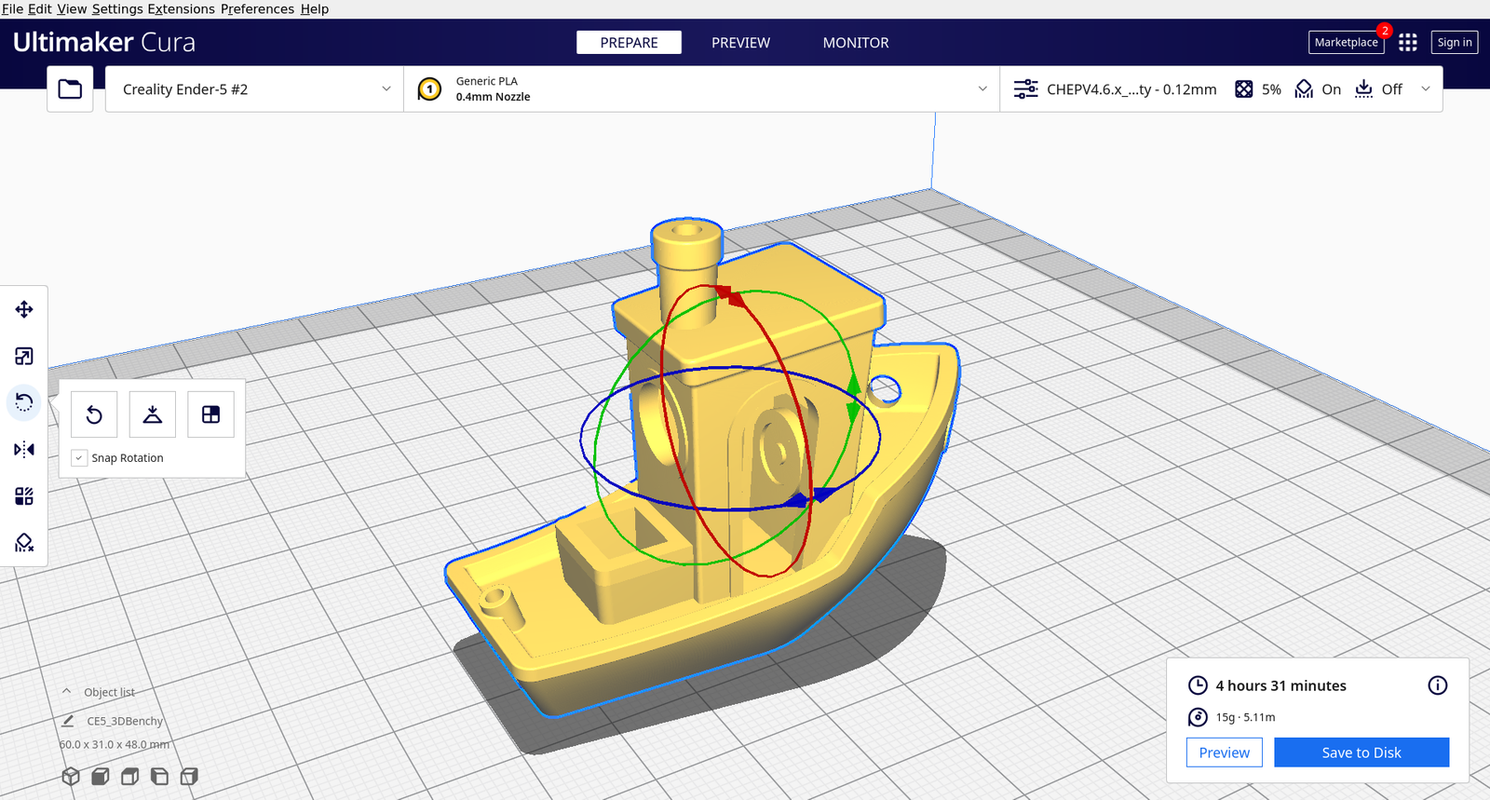The image size is (1490, 800).
Task: Open the file folder icon
Action: point(70,89)
